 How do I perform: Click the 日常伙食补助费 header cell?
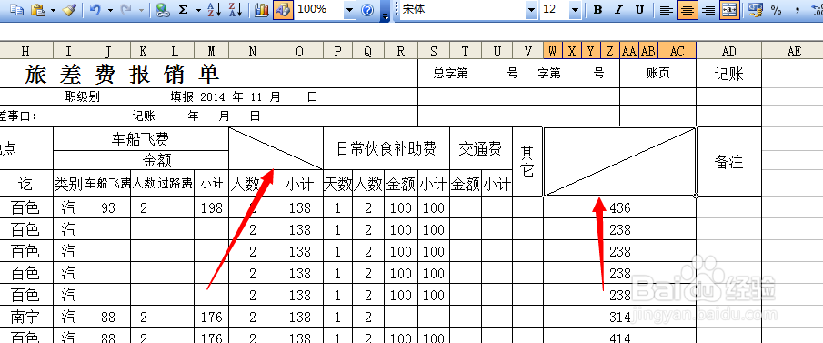[386, 148]
